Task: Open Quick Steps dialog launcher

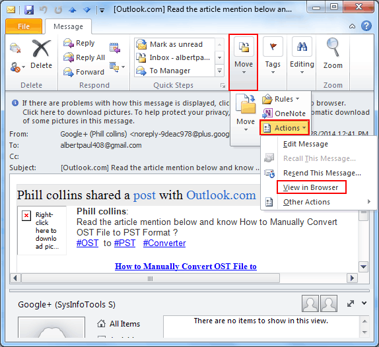Action: 223,86
